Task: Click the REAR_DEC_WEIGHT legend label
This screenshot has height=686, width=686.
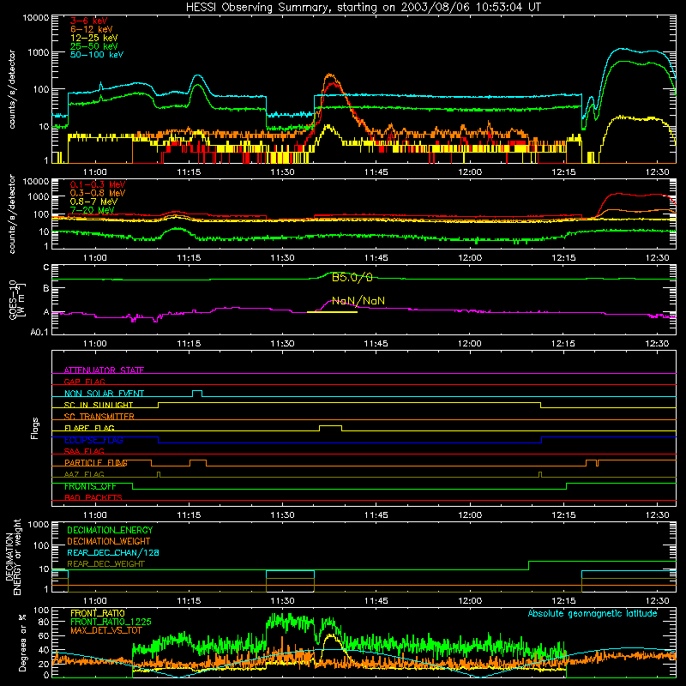Action: tap(105, 564)
